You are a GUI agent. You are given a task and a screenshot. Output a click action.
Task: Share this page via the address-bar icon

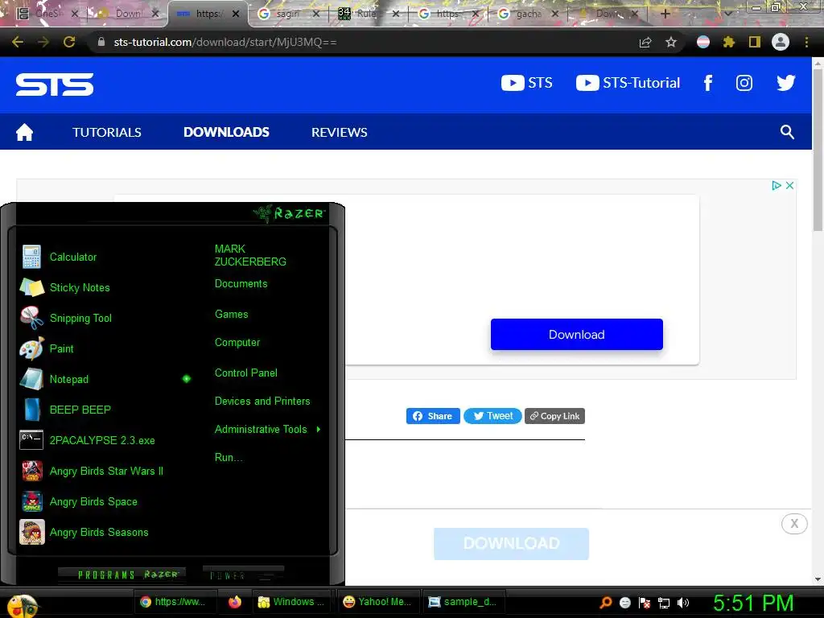coord(645,42)
